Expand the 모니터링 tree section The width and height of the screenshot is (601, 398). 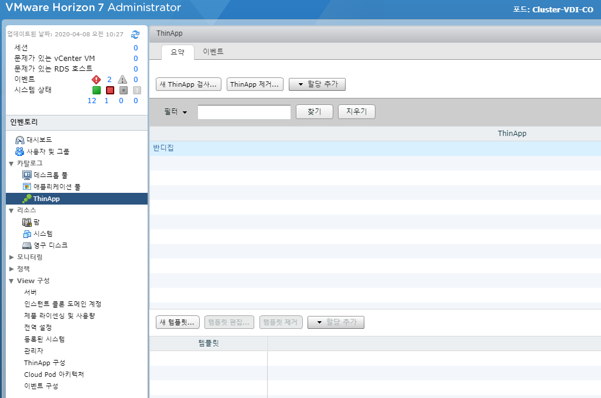pyautogui.click(x=11, y=257)
